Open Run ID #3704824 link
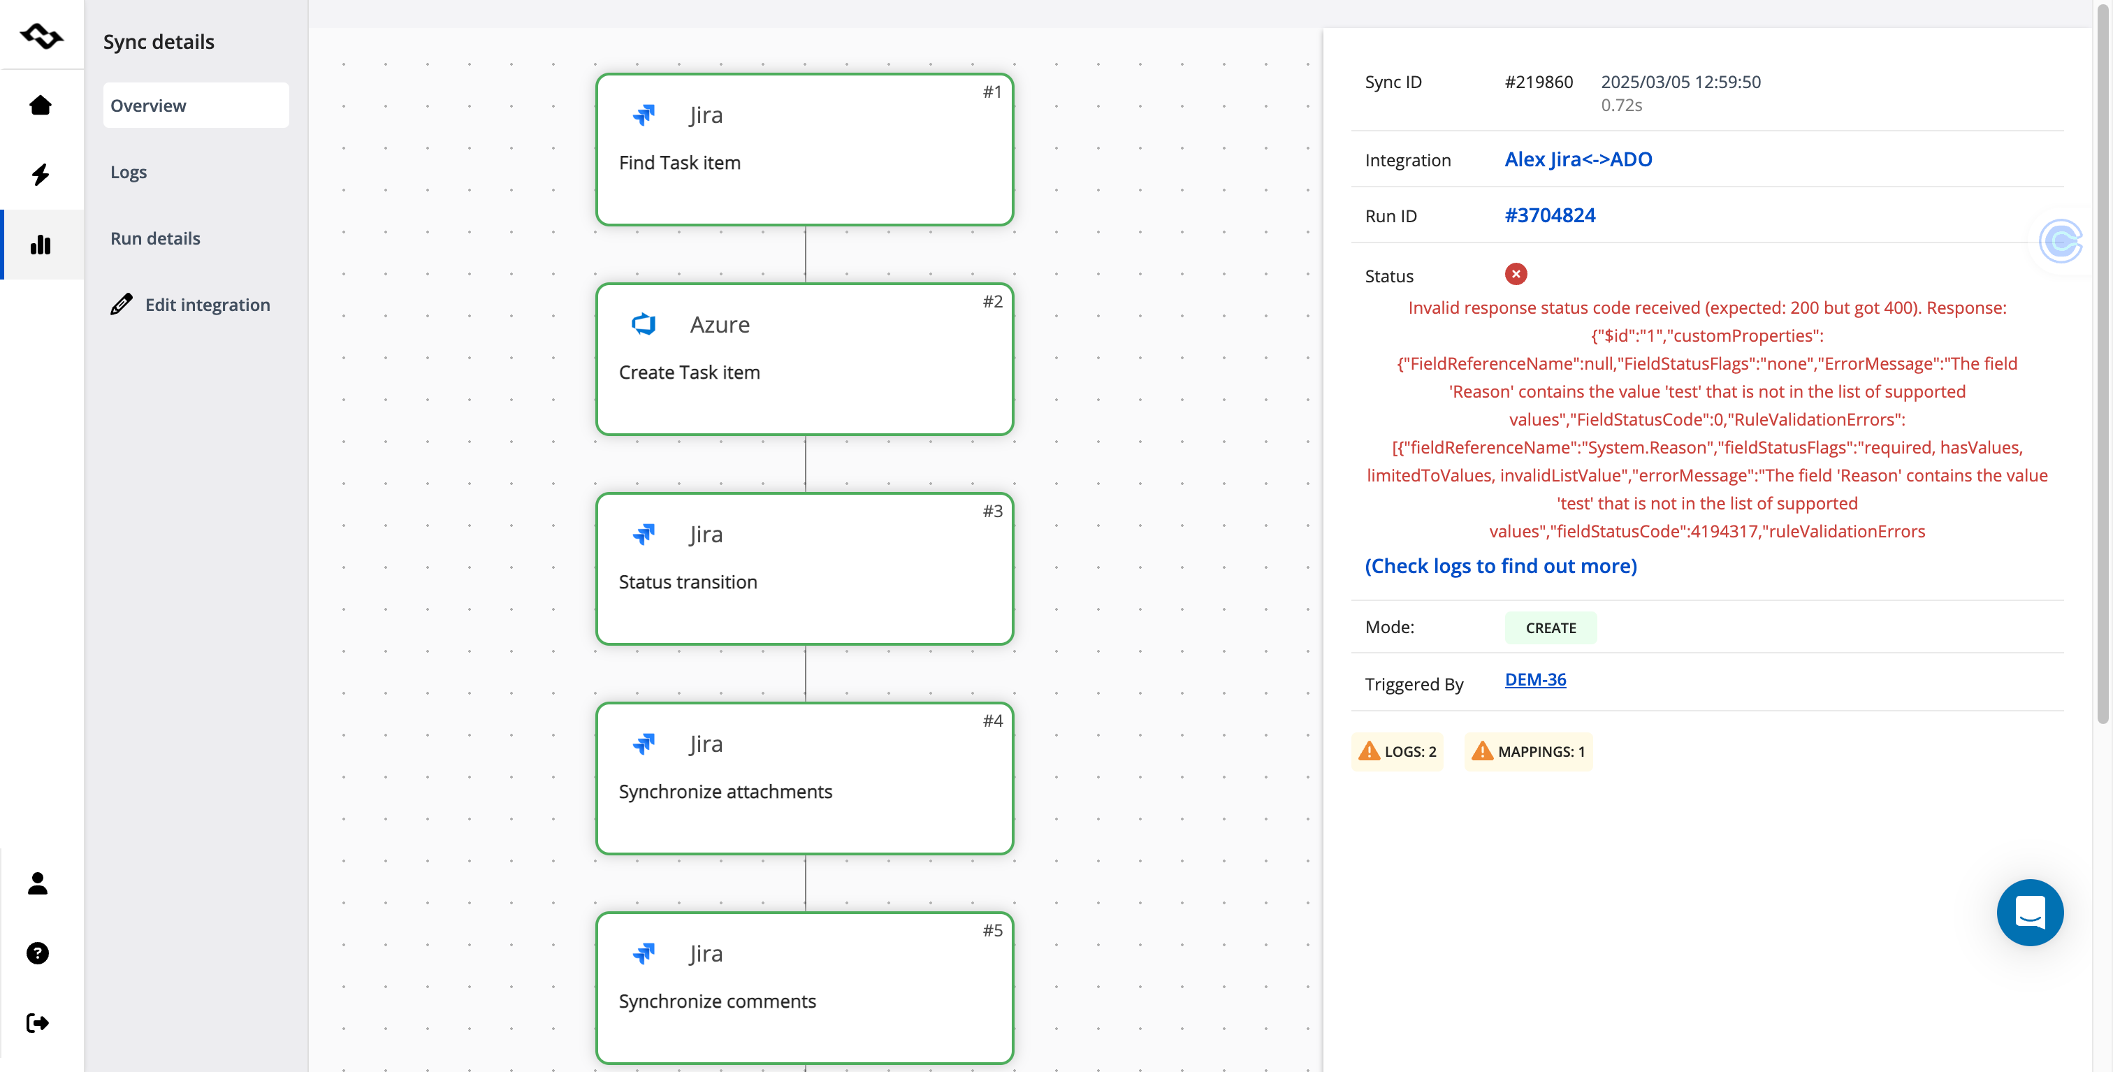Image resolution: width=2113 pixels, height=1072 pixels. (x=1550, y=215)
